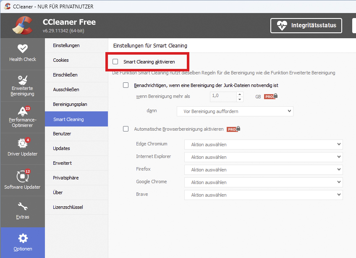The height and width of the screenshot is (258, 356).
Task: Click the CCleaner logo in header
Action: click(x=22, y=26)
